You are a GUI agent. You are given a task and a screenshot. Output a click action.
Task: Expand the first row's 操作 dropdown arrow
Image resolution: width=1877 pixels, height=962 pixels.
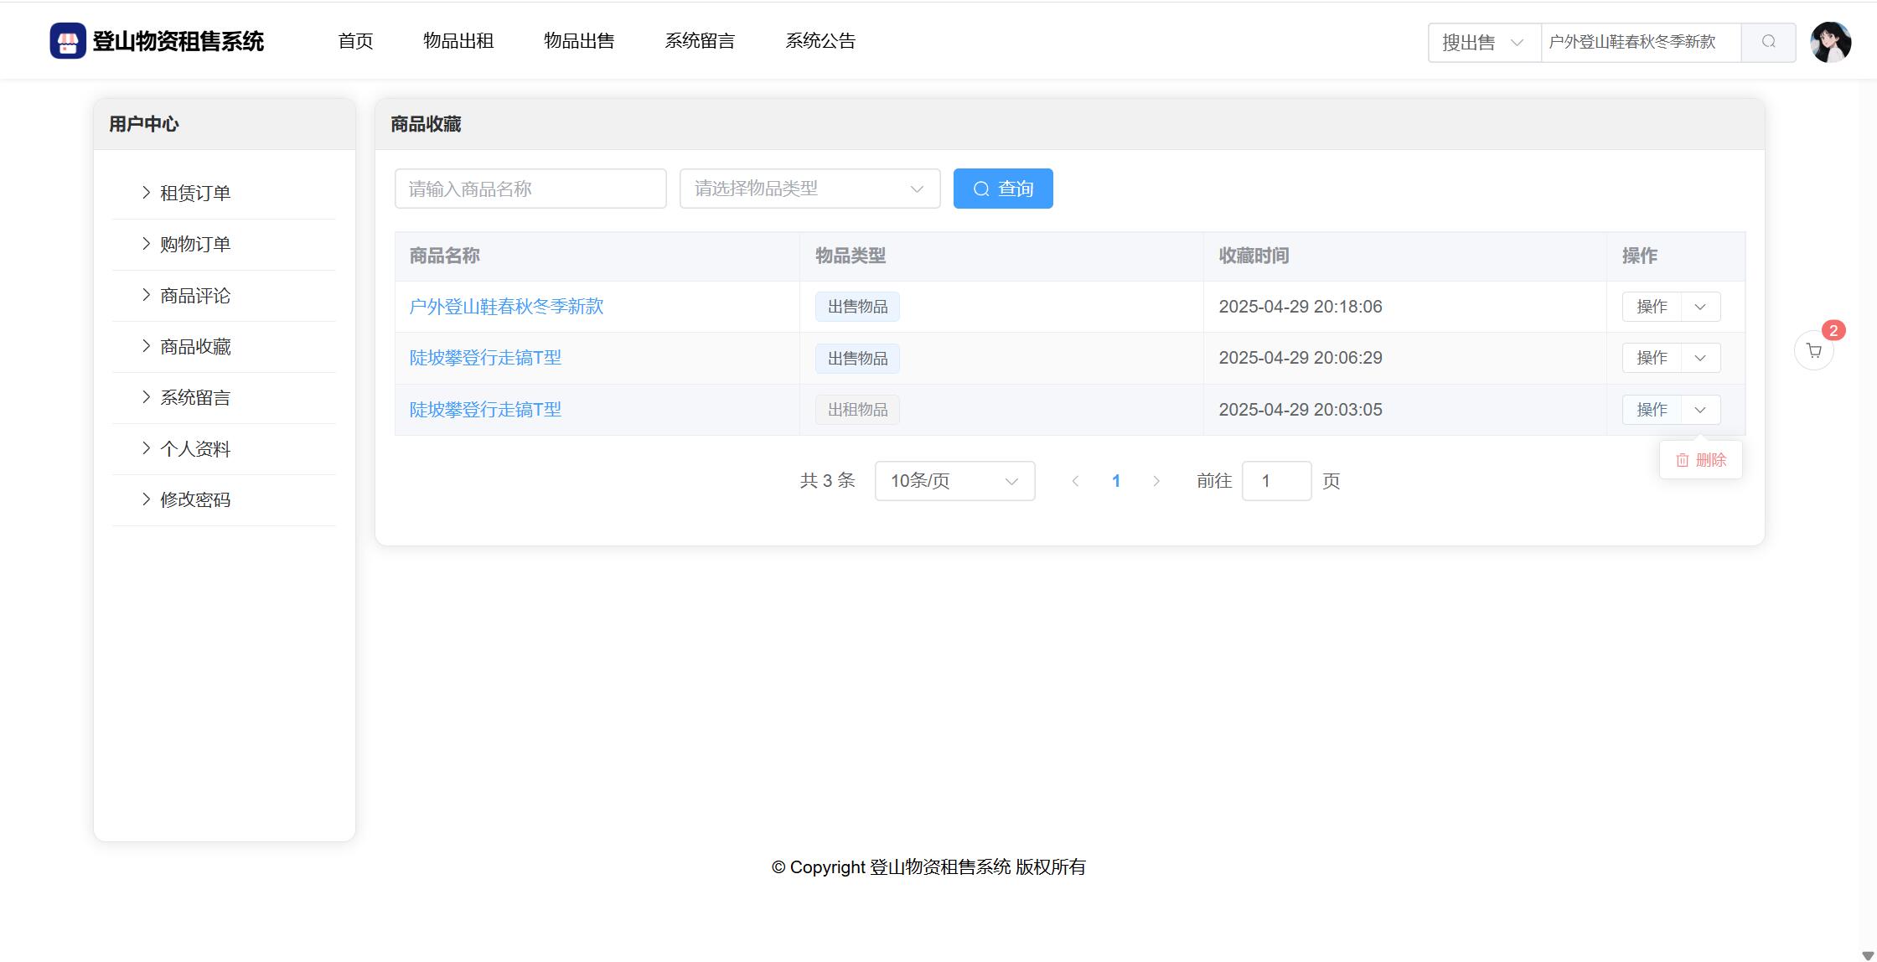coord(1700,307)
